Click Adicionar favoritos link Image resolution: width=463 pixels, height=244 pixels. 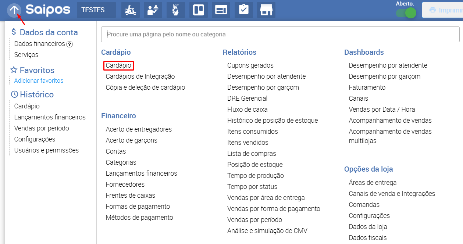[39, 80]
